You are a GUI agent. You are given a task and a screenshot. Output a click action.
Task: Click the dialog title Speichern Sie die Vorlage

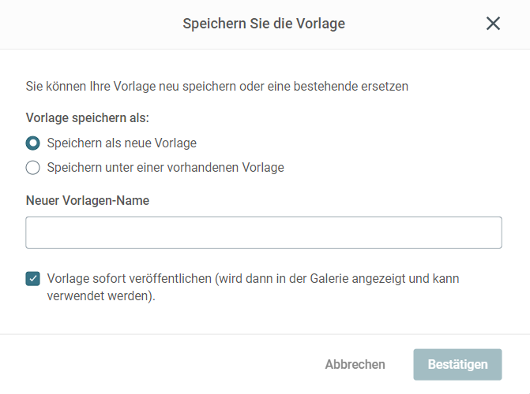coord(264,24)
